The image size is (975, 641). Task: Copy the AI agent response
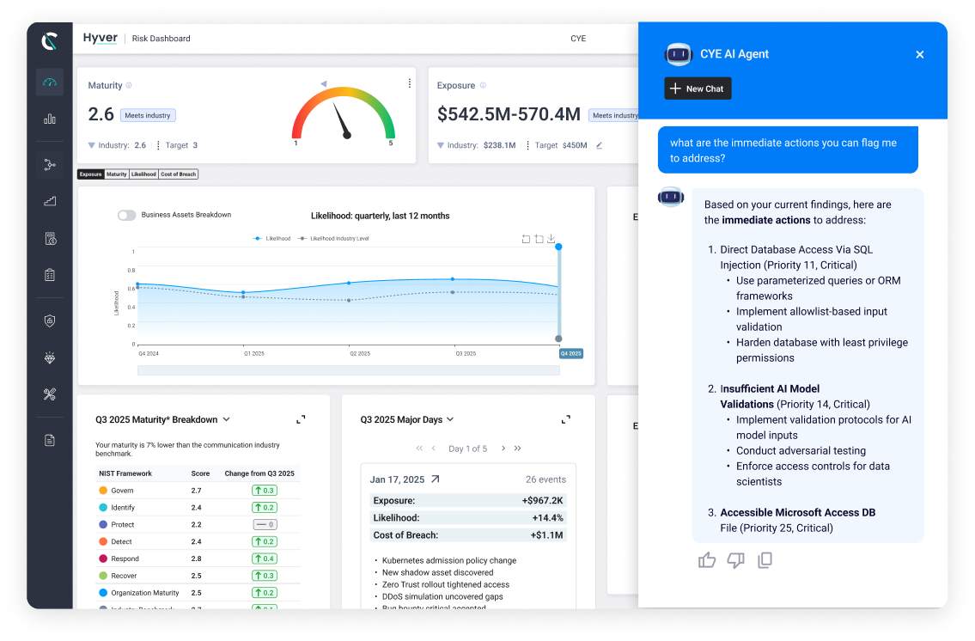tap(765, 560)
